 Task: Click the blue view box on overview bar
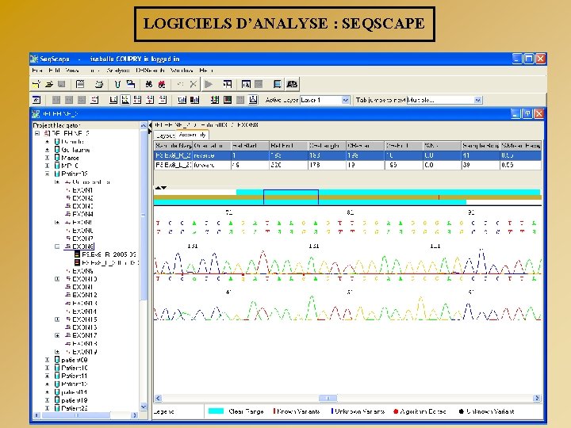click(x=291, y=197)
